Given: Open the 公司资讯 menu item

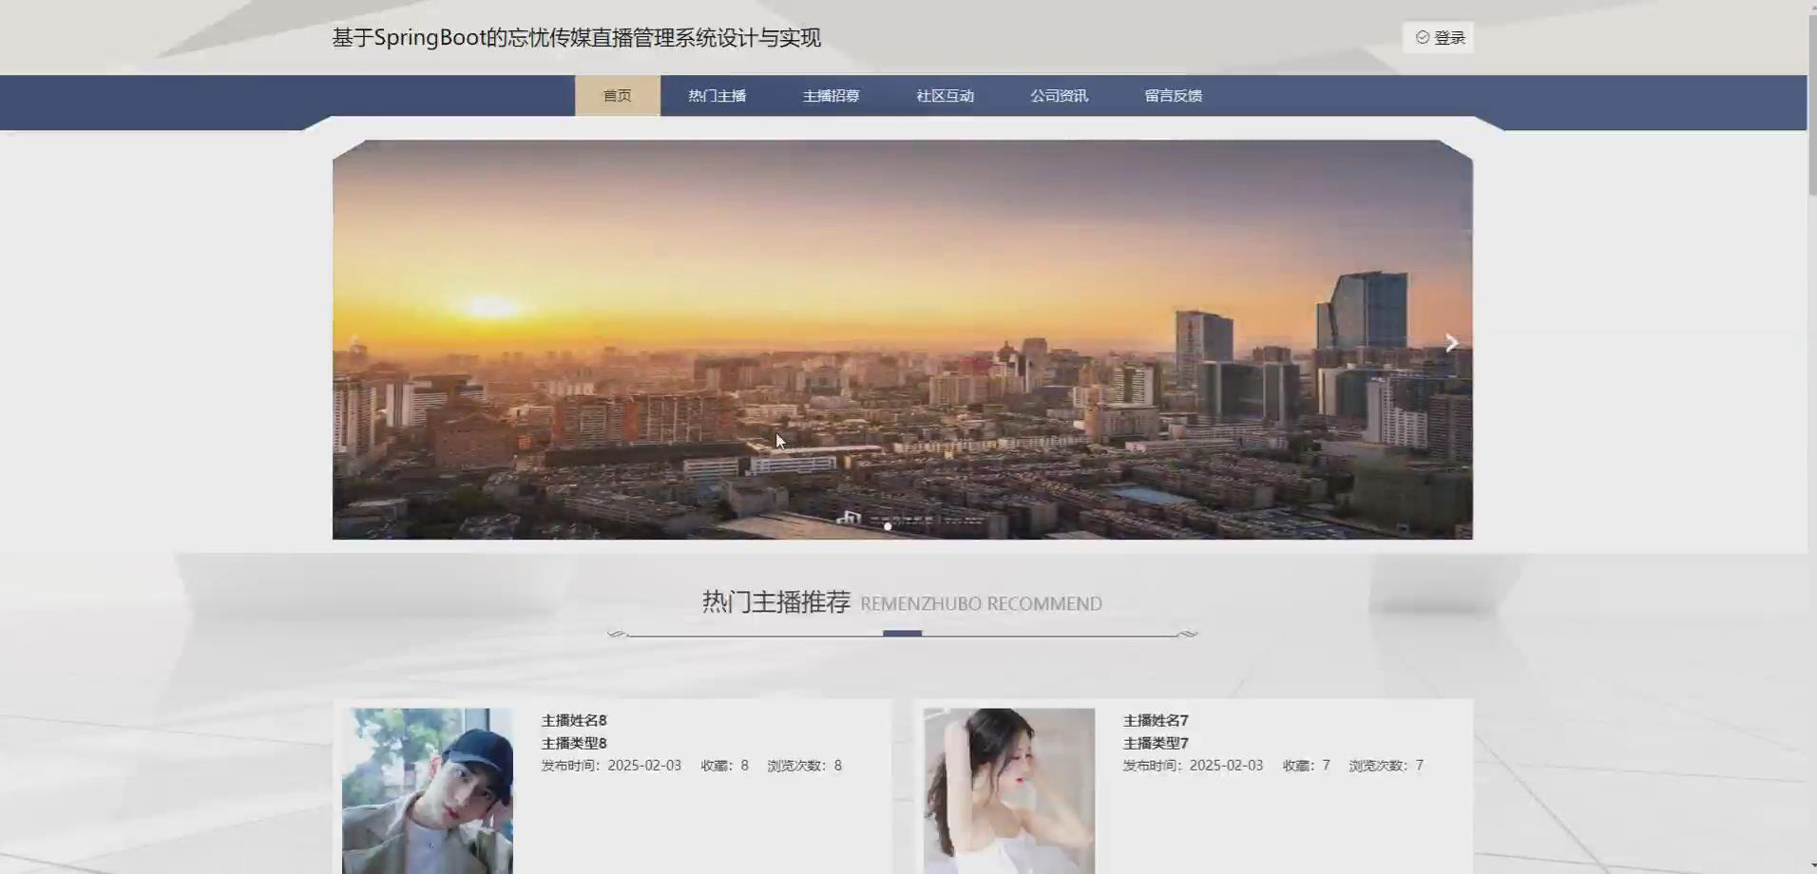Looking at the screenshot, I should 1060,96.
